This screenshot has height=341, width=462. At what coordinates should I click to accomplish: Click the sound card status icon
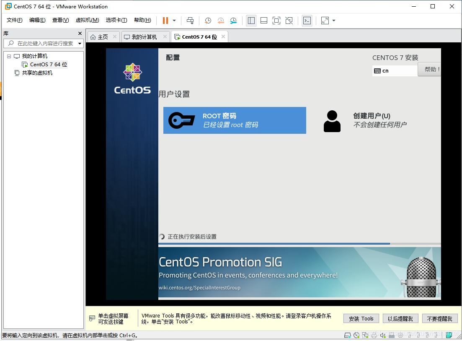(x=383, y=335)
